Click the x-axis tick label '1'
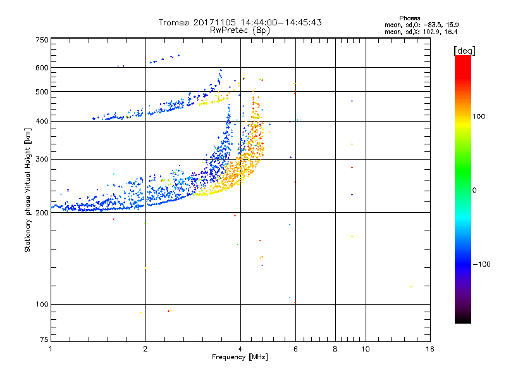 click(51, 349)
